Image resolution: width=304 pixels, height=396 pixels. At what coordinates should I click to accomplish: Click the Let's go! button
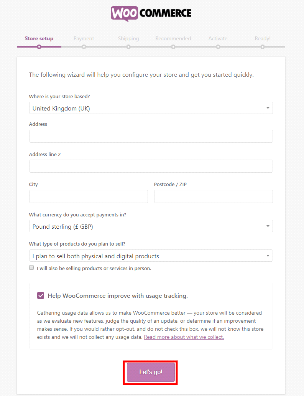150,372
